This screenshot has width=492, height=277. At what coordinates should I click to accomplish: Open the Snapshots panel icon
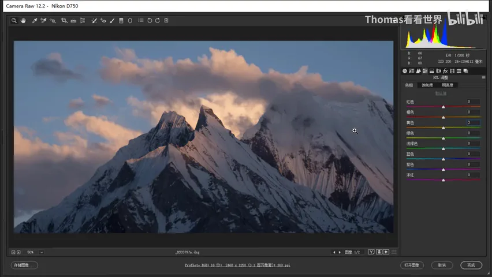pos(465,71)
